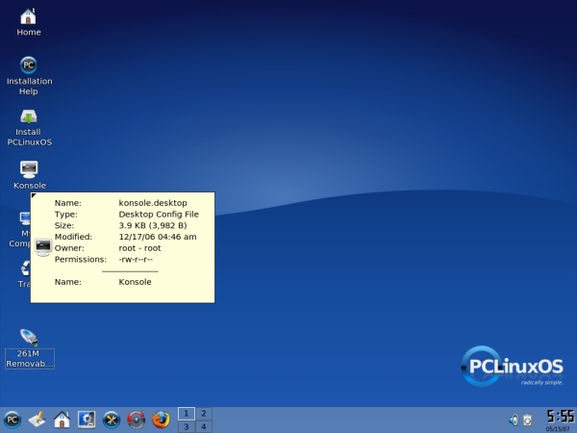
Task: Click the '05/15/07' date under the clock
Action: click(558, 429)
